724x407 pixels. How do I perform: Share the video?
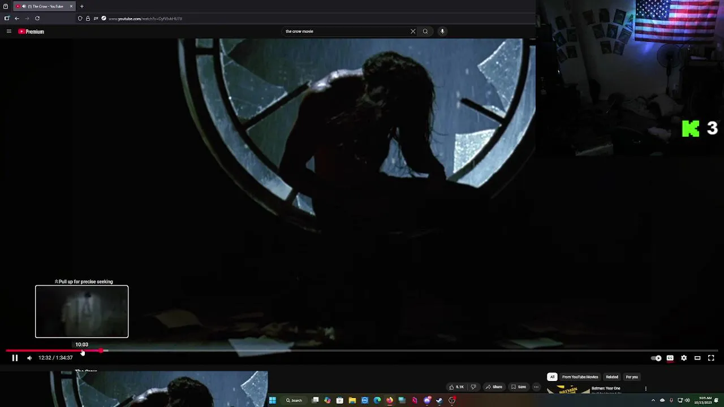point(494,387)
